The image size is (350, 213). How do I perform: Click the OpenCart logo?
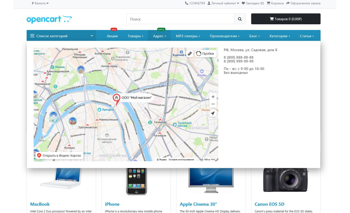(49, 19)
